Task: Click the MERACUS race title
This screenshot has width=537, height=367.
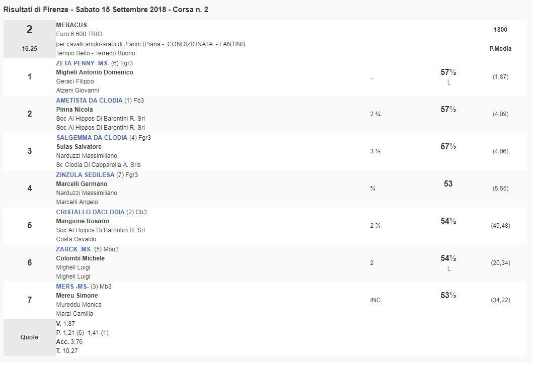Action: [x=71, y=25]
